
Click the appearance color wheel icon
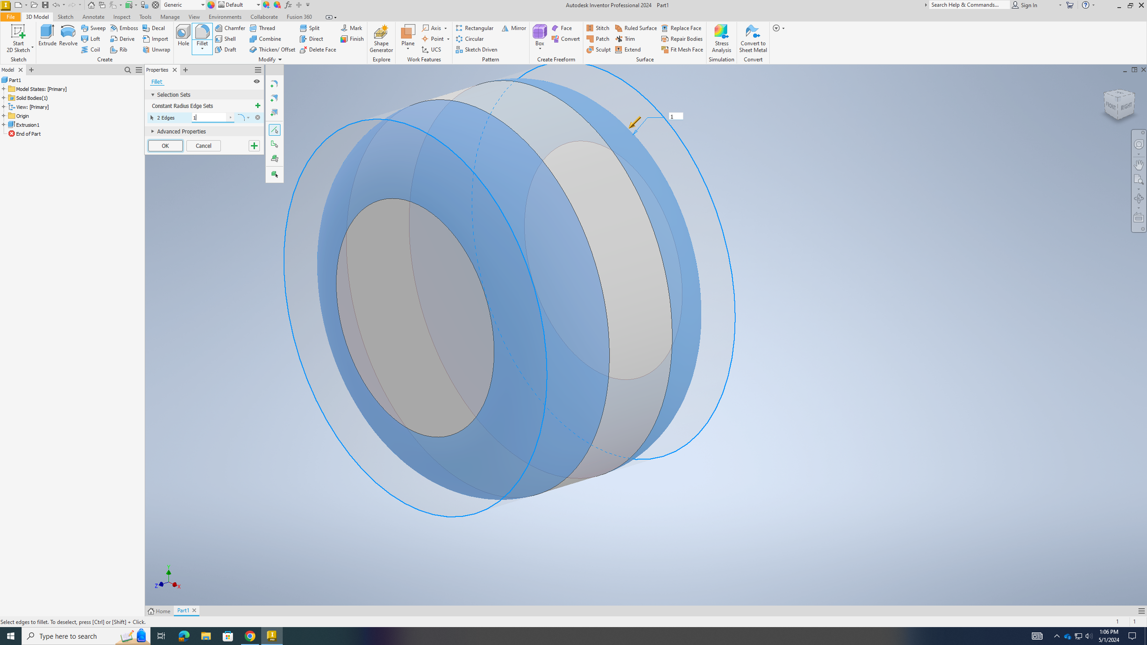tap(211, 5)
